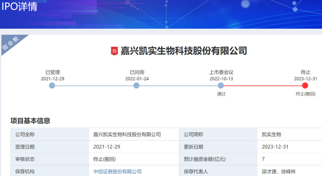This screenshot has width=322, height=176.
Task: Click the company title 嘉兴凯实生物科技股份有限公司
Action: [x=184, y=51]
